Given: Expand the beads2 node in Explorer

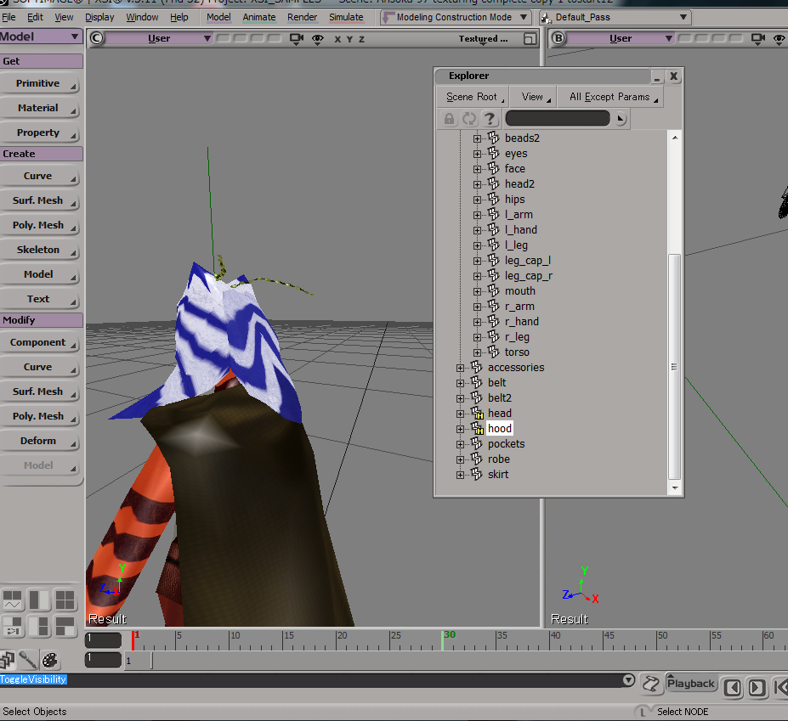Looking at the screenshot, I should pos(477,138).
